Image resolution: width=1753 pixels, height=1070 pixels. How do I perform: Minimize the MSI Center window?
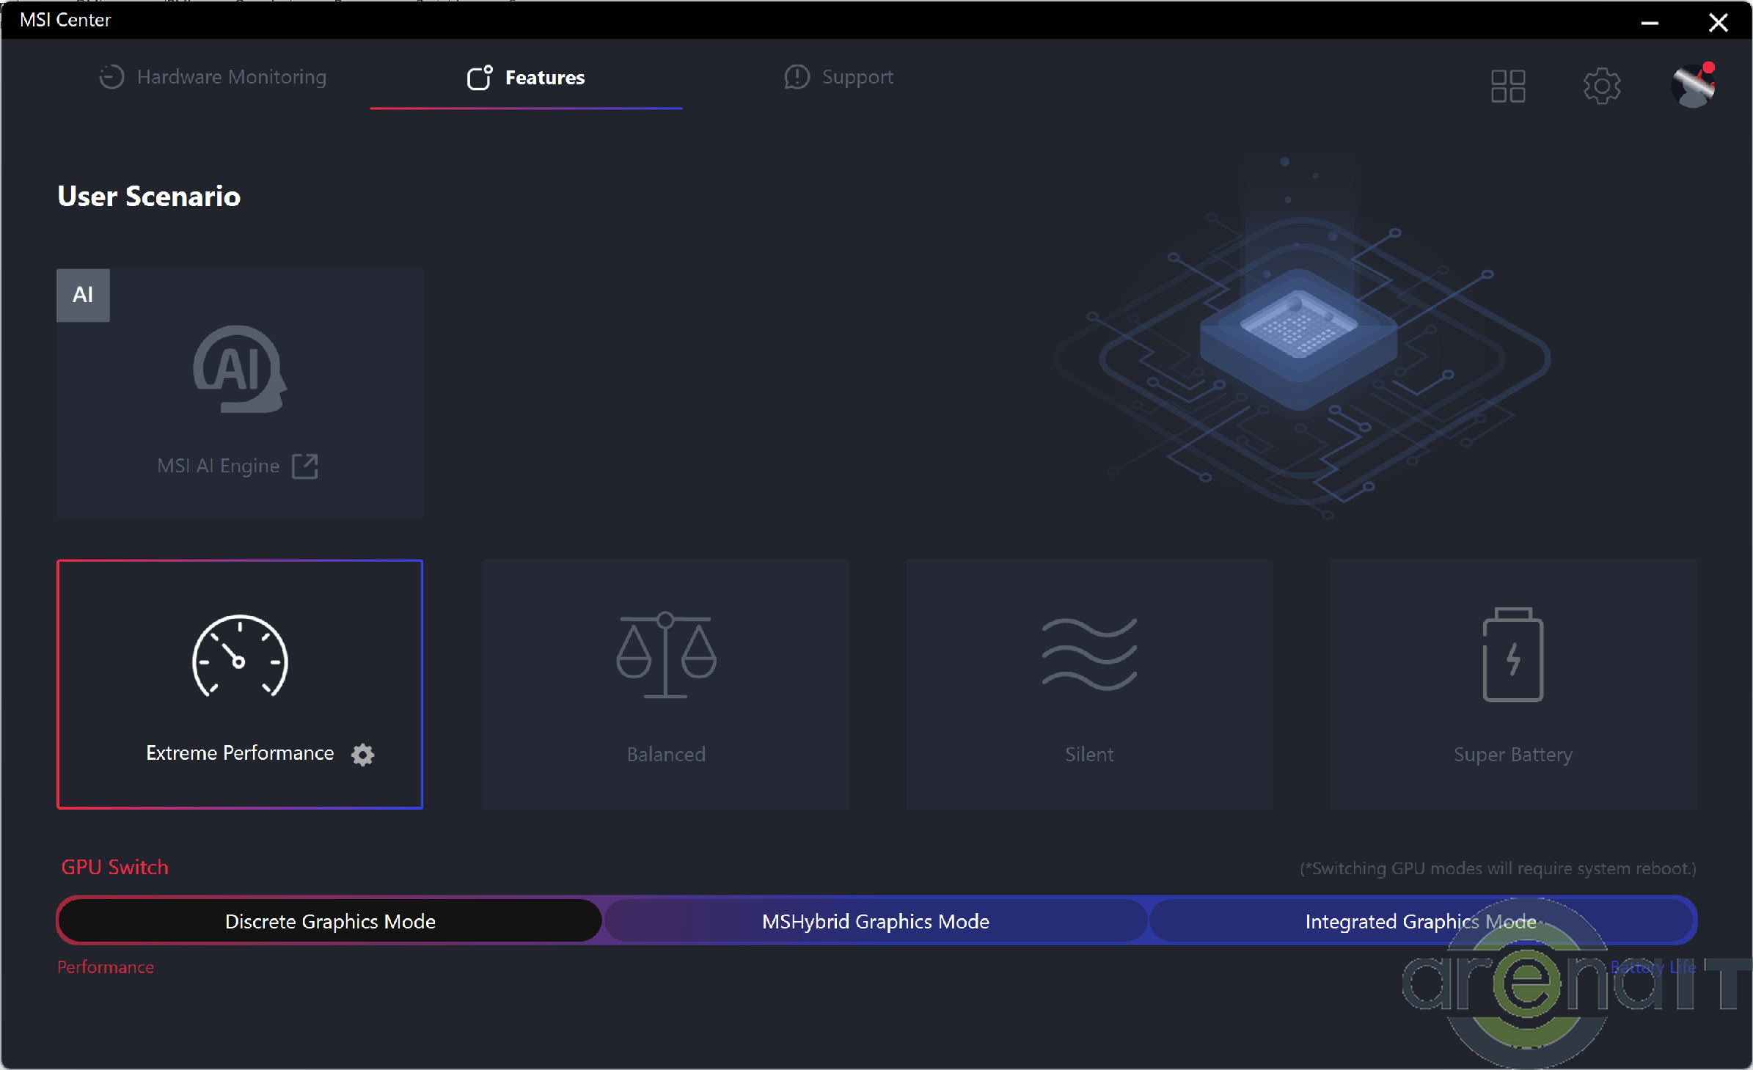[x=1650, y=22]
